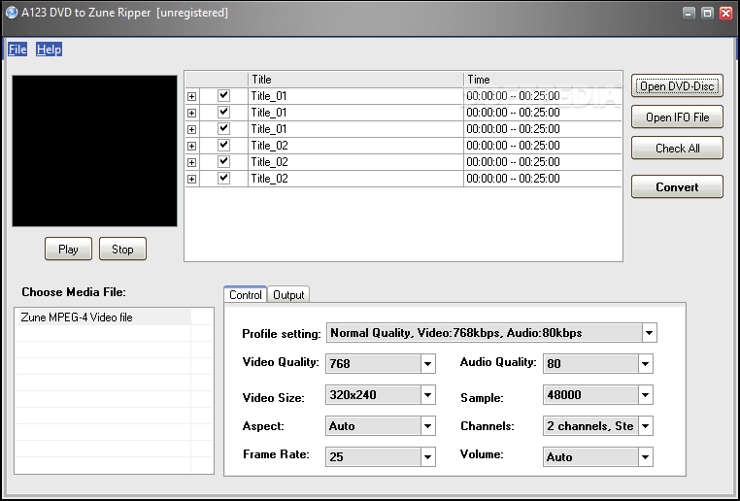The height and width of the screenshot is (501, 740).
Task: Open the Frame Rate dropdown
Action: point(427,457)
